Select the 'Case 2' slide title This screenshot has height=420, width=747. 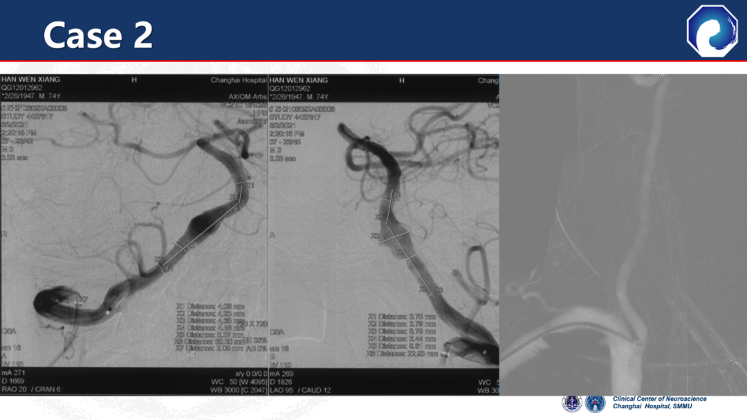[x=98, y=35]
